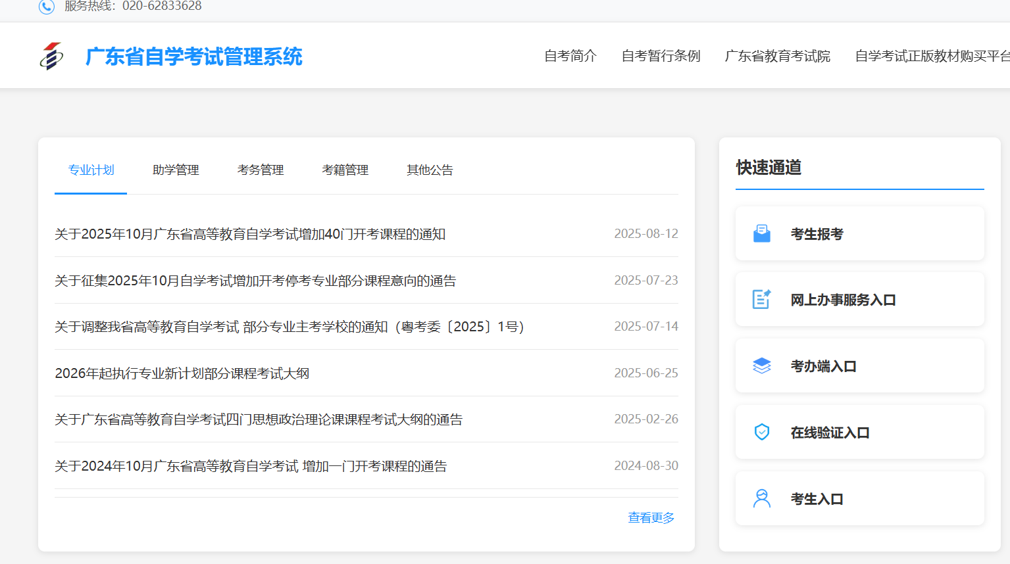The image size is (1010, 564).
Task: Open the 自考暂行条例 menu item
Action: click(661, 57)
